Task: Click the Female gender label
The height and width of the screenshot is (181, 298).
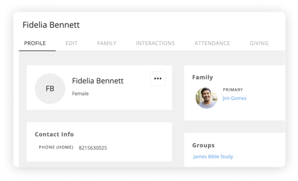Action: (x=80, y=93)
